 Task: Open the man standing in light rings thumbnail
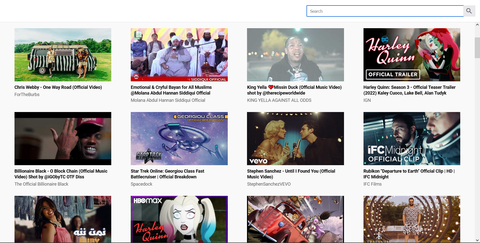point(412,219)
